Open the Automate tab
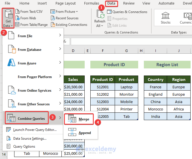 (x=166, y=3)
